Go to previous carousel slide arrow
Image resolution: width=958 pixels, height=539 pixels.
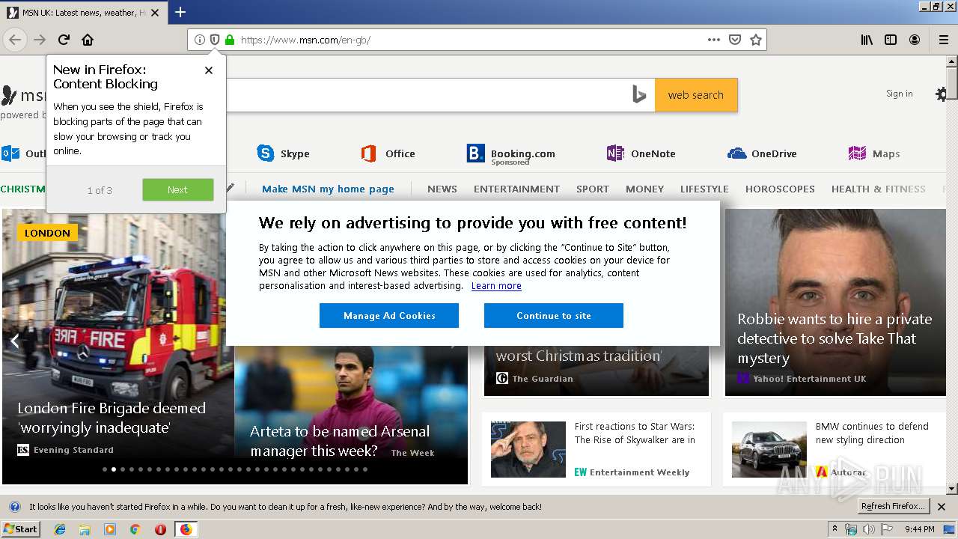coord(14,341)
